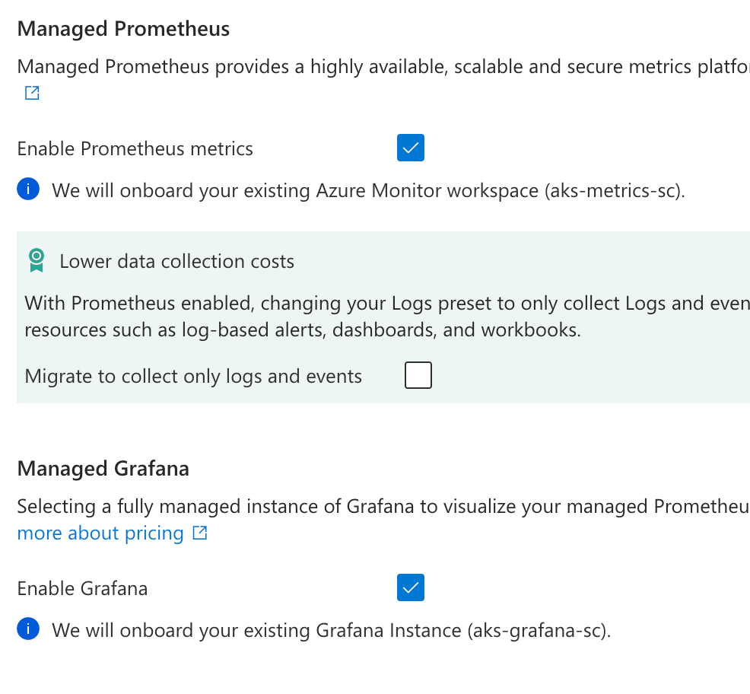Click the aks-grafana-sc instance onboarding message
This screenshot has width=750, height=694.
331,630
